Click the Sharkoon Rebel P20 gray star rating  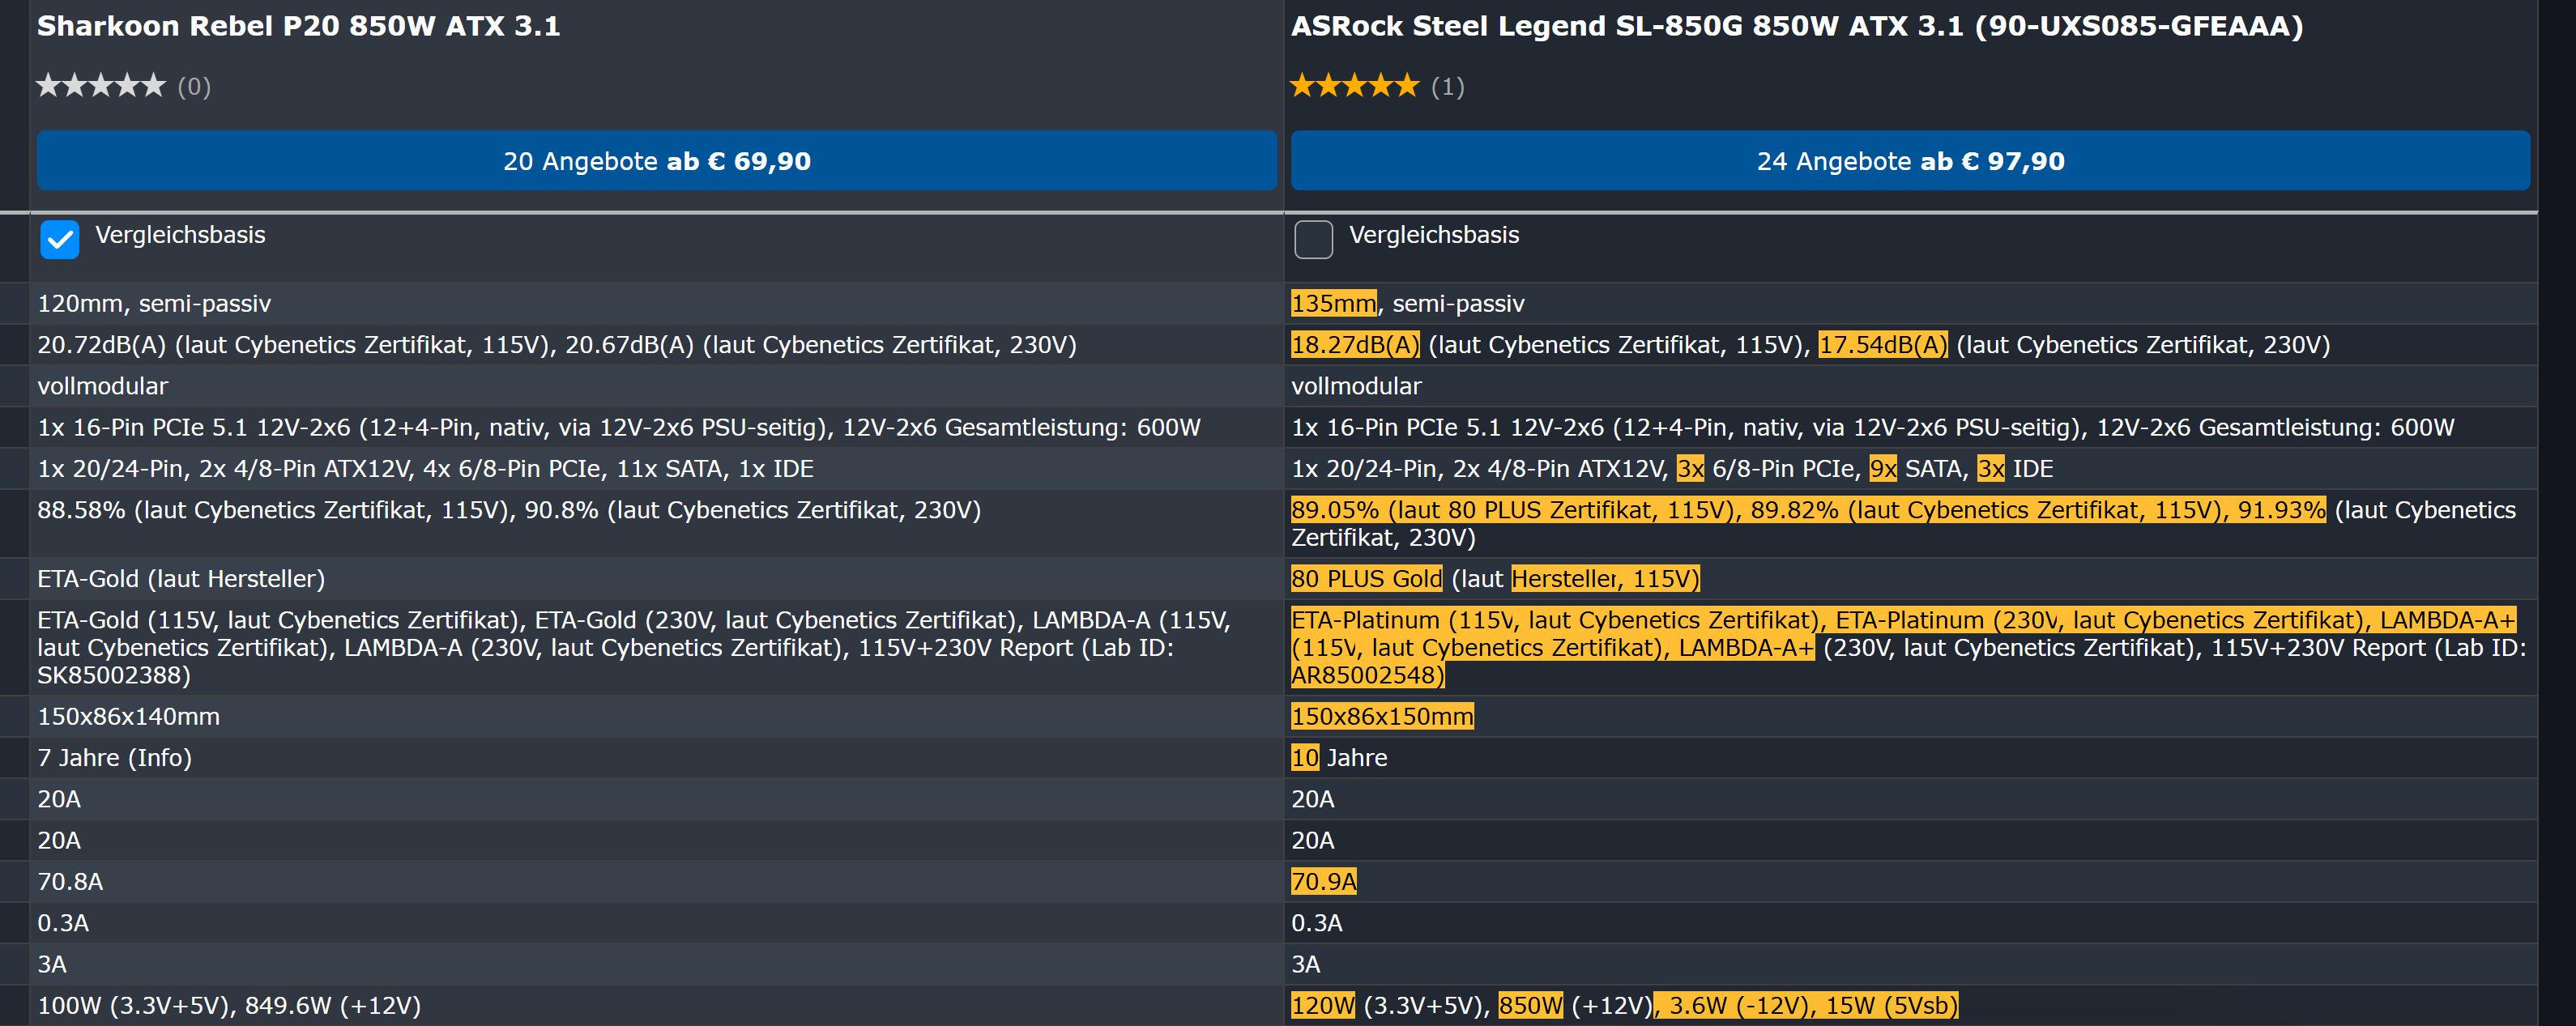[101, 86]
